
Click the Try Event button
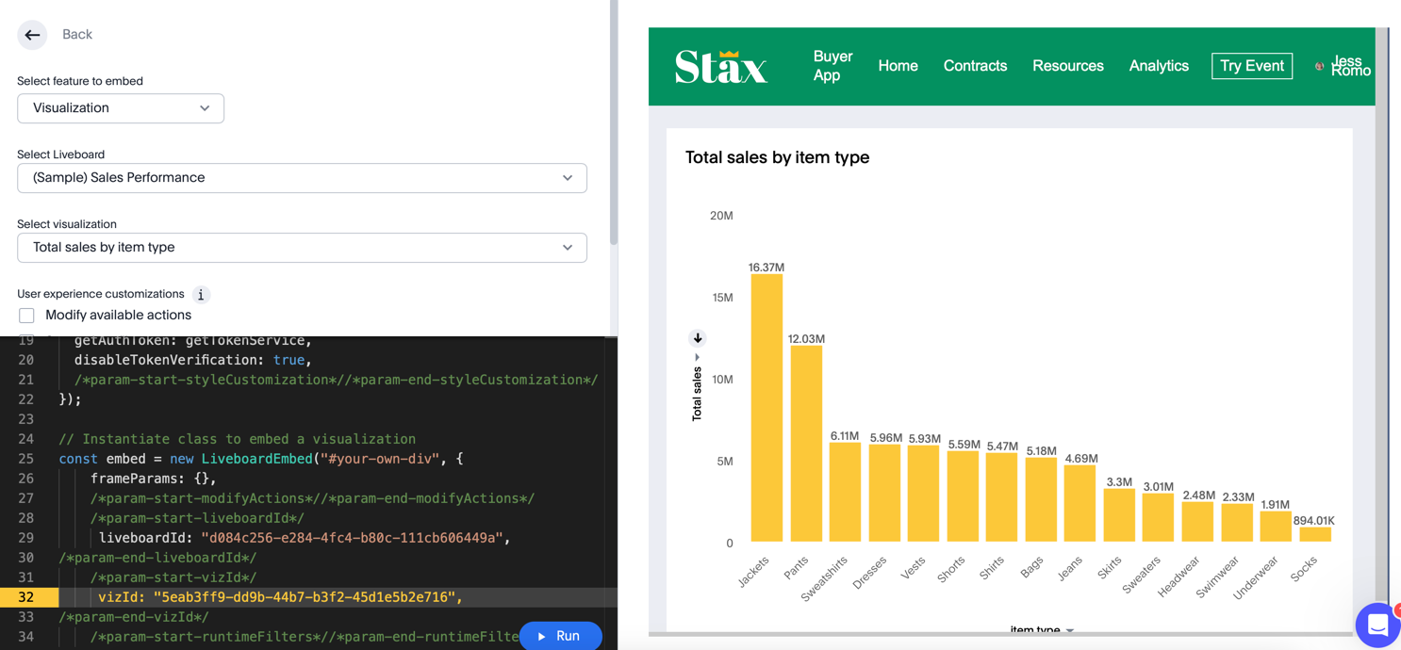[1251, 66]
